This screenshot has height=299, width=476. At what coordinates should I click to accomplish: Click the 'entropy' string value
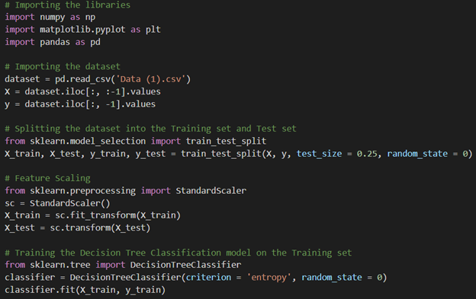click(269, 278)
